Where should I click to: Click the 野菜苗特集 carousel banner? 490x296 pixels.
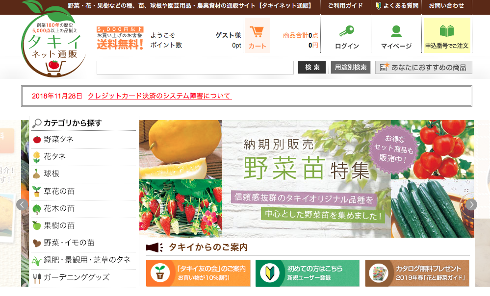(307, 178)
